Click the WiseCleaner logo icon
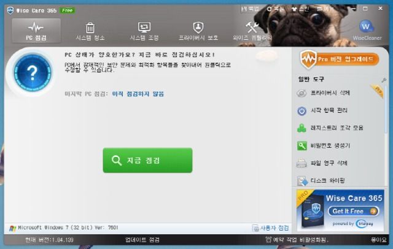This screenshot has width=393, height=249. [367, 30]
